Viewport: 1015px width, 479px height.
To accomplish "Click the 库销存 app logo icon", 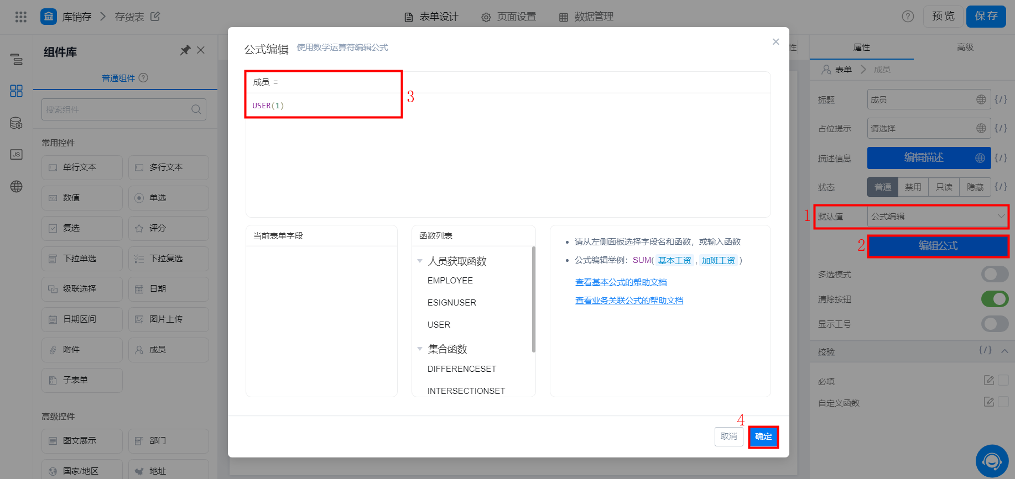I will tap(49, 17).
